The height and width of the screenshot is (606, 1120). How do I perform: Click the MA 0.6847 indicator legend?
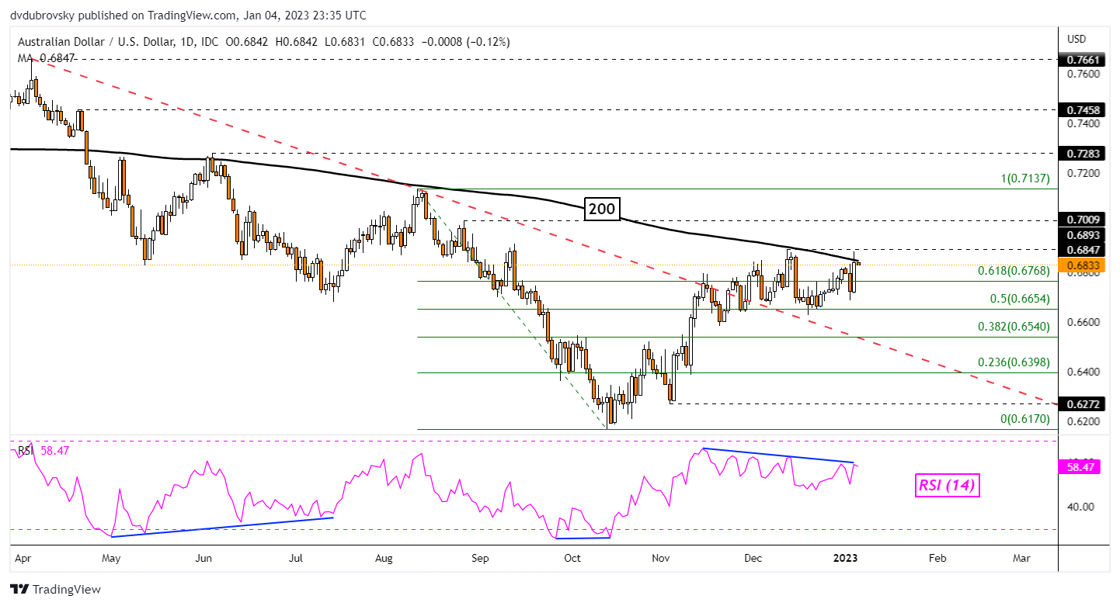pos(45,57)
